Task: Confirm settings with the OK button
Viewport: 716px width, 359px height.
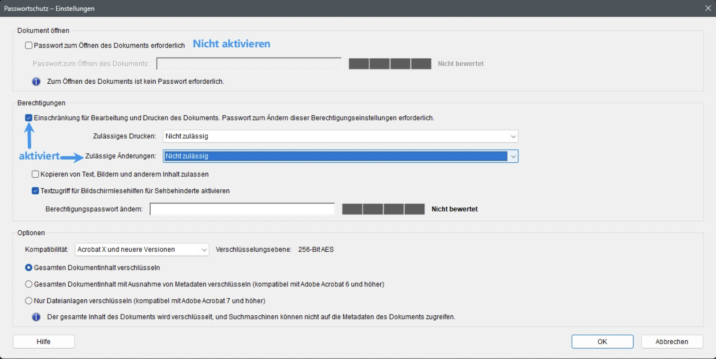Action: 602,342
